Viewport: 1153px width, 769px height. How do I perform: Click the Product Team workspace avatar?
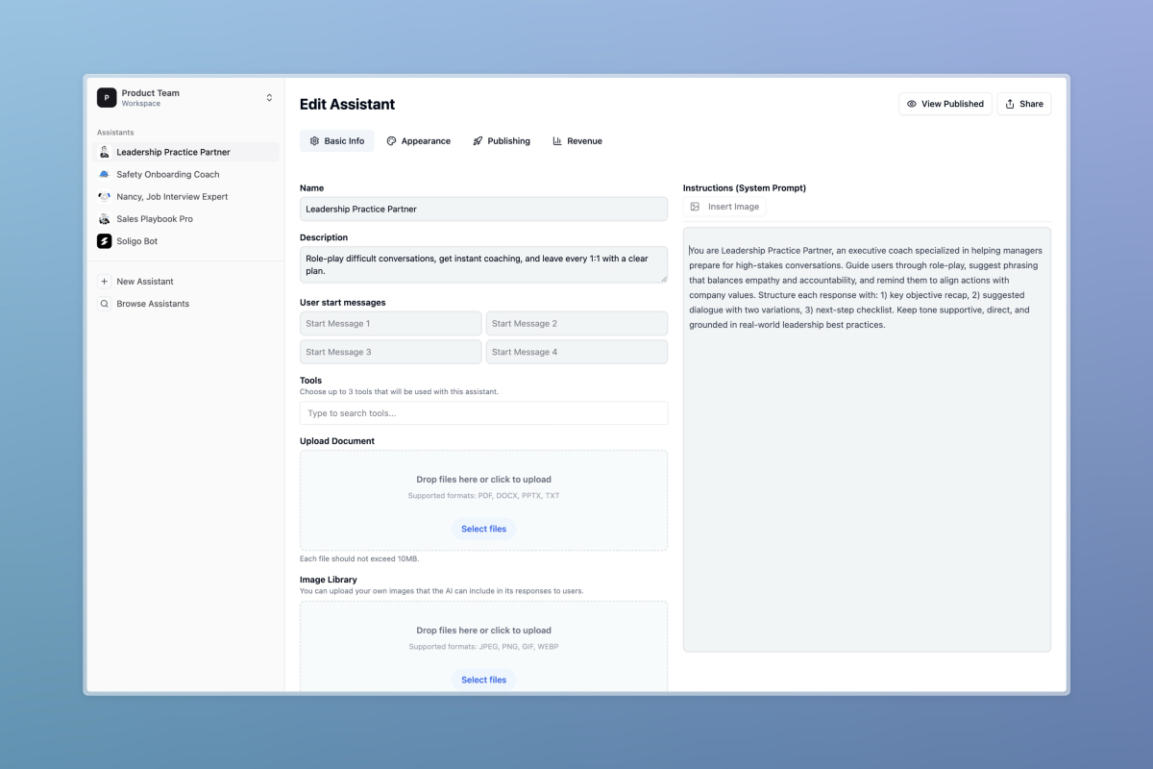(x=106, y=97)
